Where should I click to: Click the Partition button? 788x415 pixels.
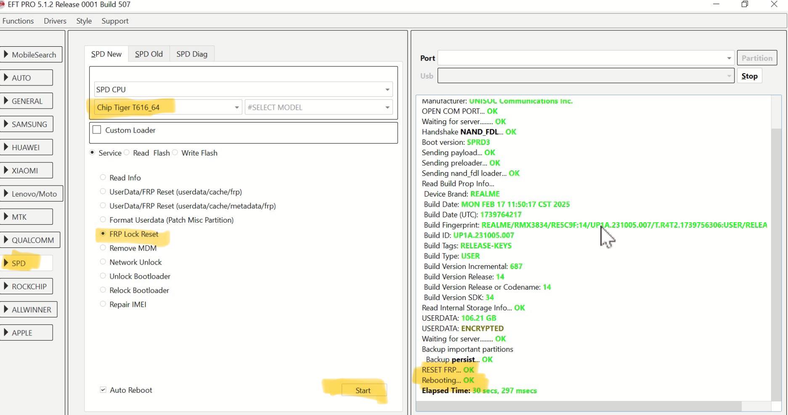click(757, 58)
